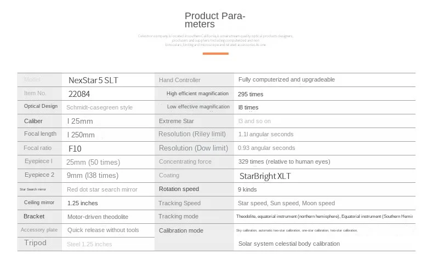Click the Solar system celestial body calibration text
The image size is (433, 266).
point(289,244)
